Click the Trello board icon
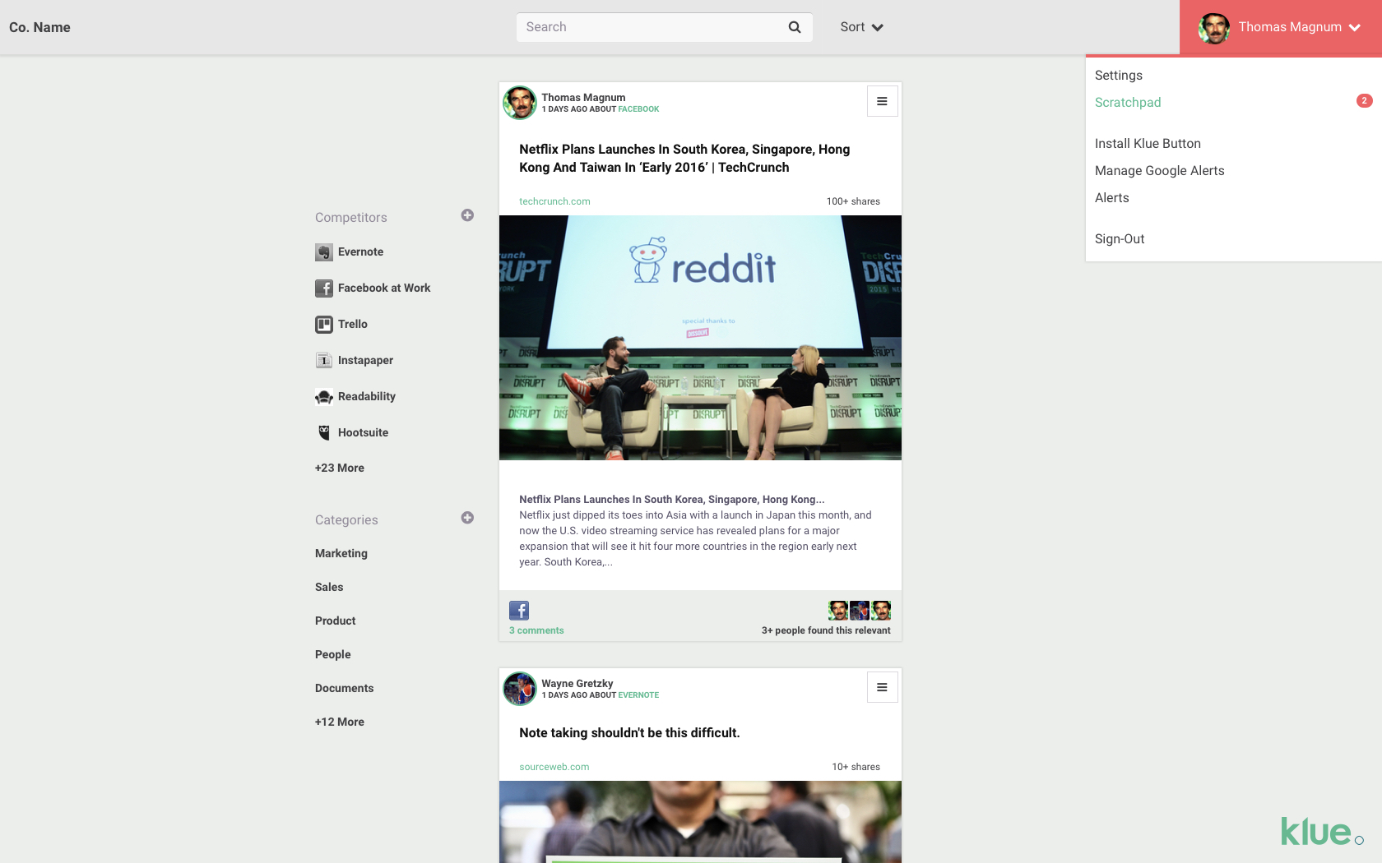This screenshot has height=863, width=1382. (324, 325)
